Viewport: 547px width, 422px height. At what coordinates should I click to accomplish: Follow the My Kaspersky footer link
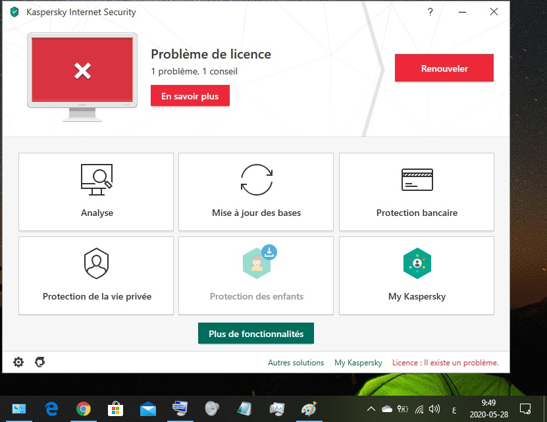358,363
